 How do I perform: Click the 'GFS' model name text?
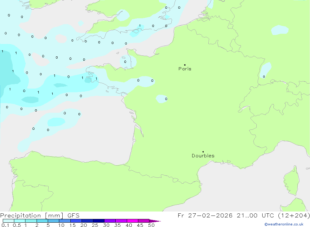[73, 215]
